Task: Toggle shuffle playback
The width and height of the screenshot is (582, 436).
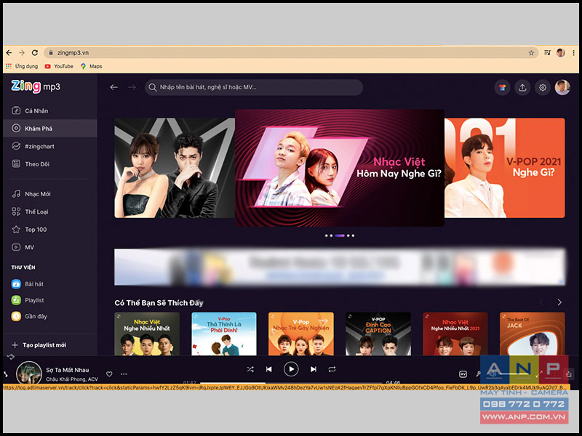Action: pos(250,369)
